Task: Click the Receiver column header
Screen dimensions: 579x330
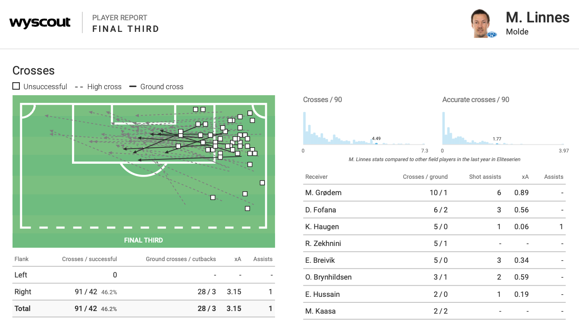Action: point(316,177)
